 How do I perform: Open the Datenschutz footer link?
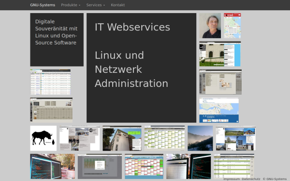251,179
